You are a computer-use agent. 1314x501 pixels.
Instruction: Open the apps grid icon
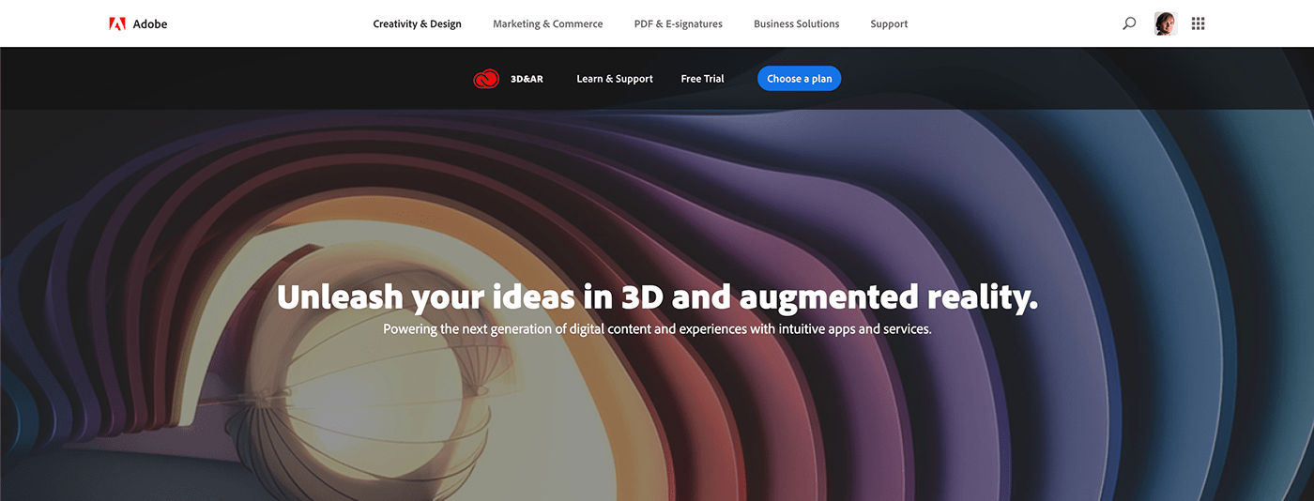pyautogui.click(x=1198, y=23)
